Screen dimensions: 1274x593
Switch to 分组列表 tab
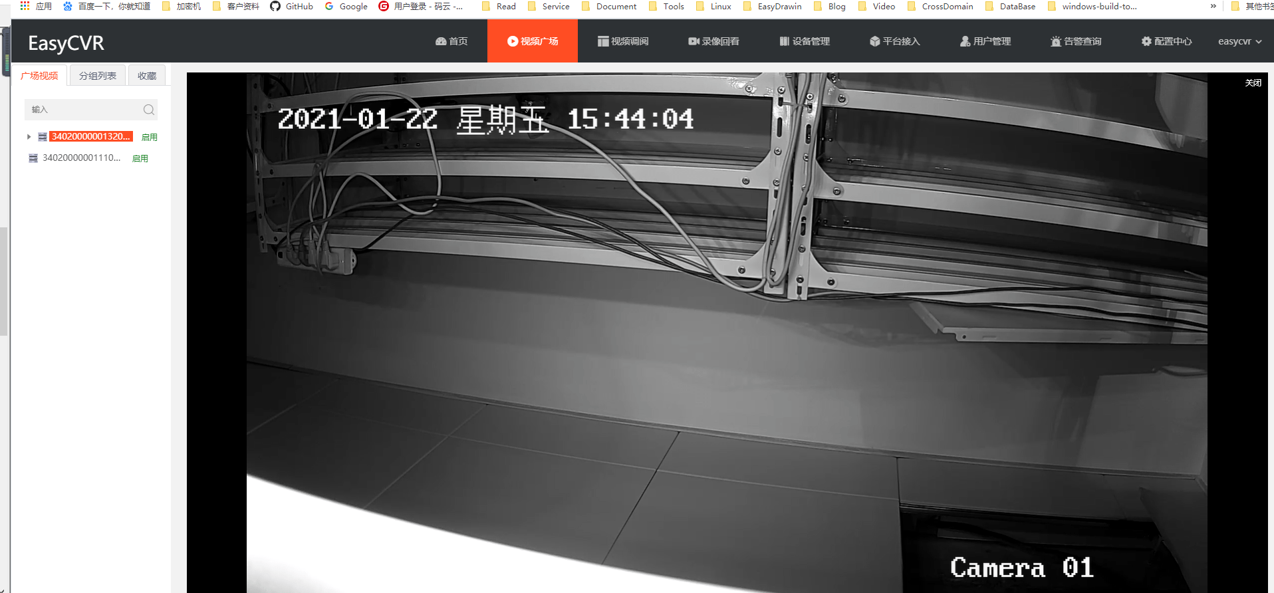tap(98, 76)
